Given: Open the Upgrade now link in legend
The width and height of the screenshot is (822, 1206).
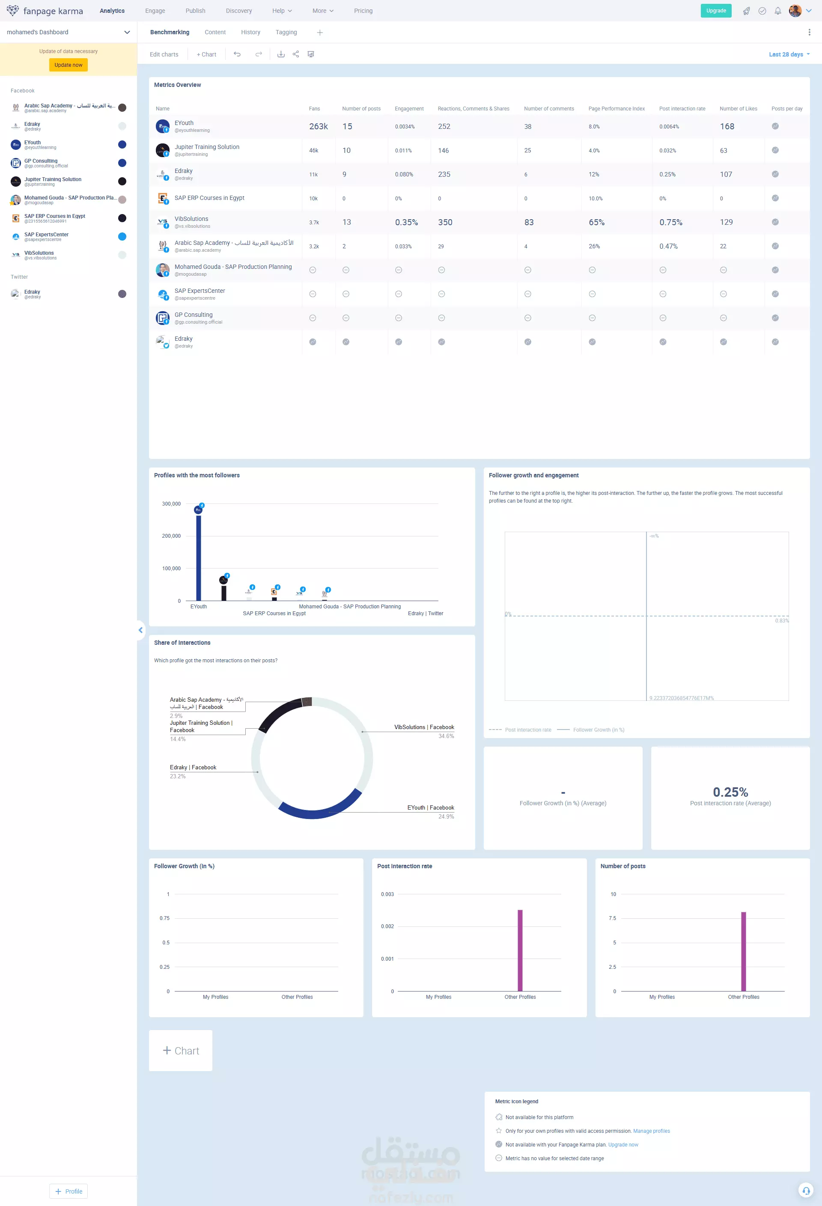Looking at the screenshot, I should tap(623, 1144).
